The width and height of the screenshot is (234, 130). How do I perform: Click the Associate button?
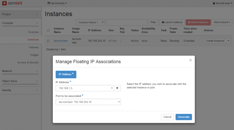[x=183, y=117]
